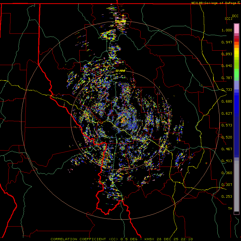Select the 0.467 scale label
The width and height of the screenshot is (241, 241).
point(227,149)
